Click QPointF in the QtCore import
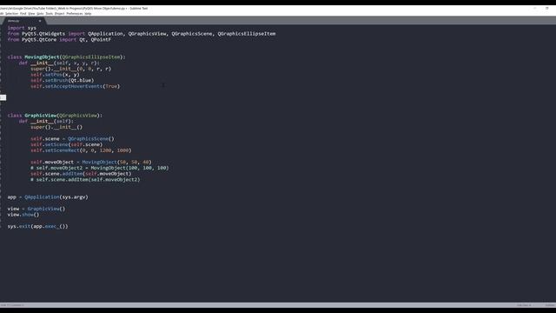Screen dimensions: 556x313 (x=101, y=39)
